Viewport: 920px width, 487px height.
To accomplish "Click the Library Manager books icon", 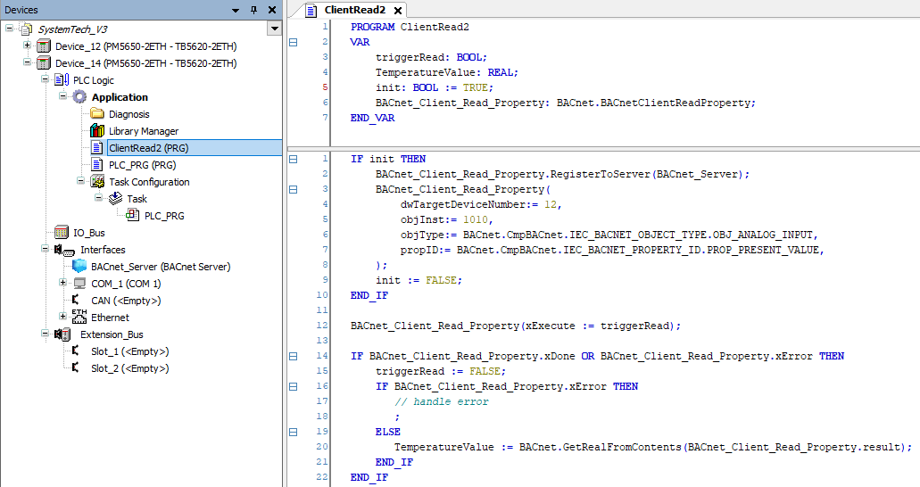I will coord(97,131).
